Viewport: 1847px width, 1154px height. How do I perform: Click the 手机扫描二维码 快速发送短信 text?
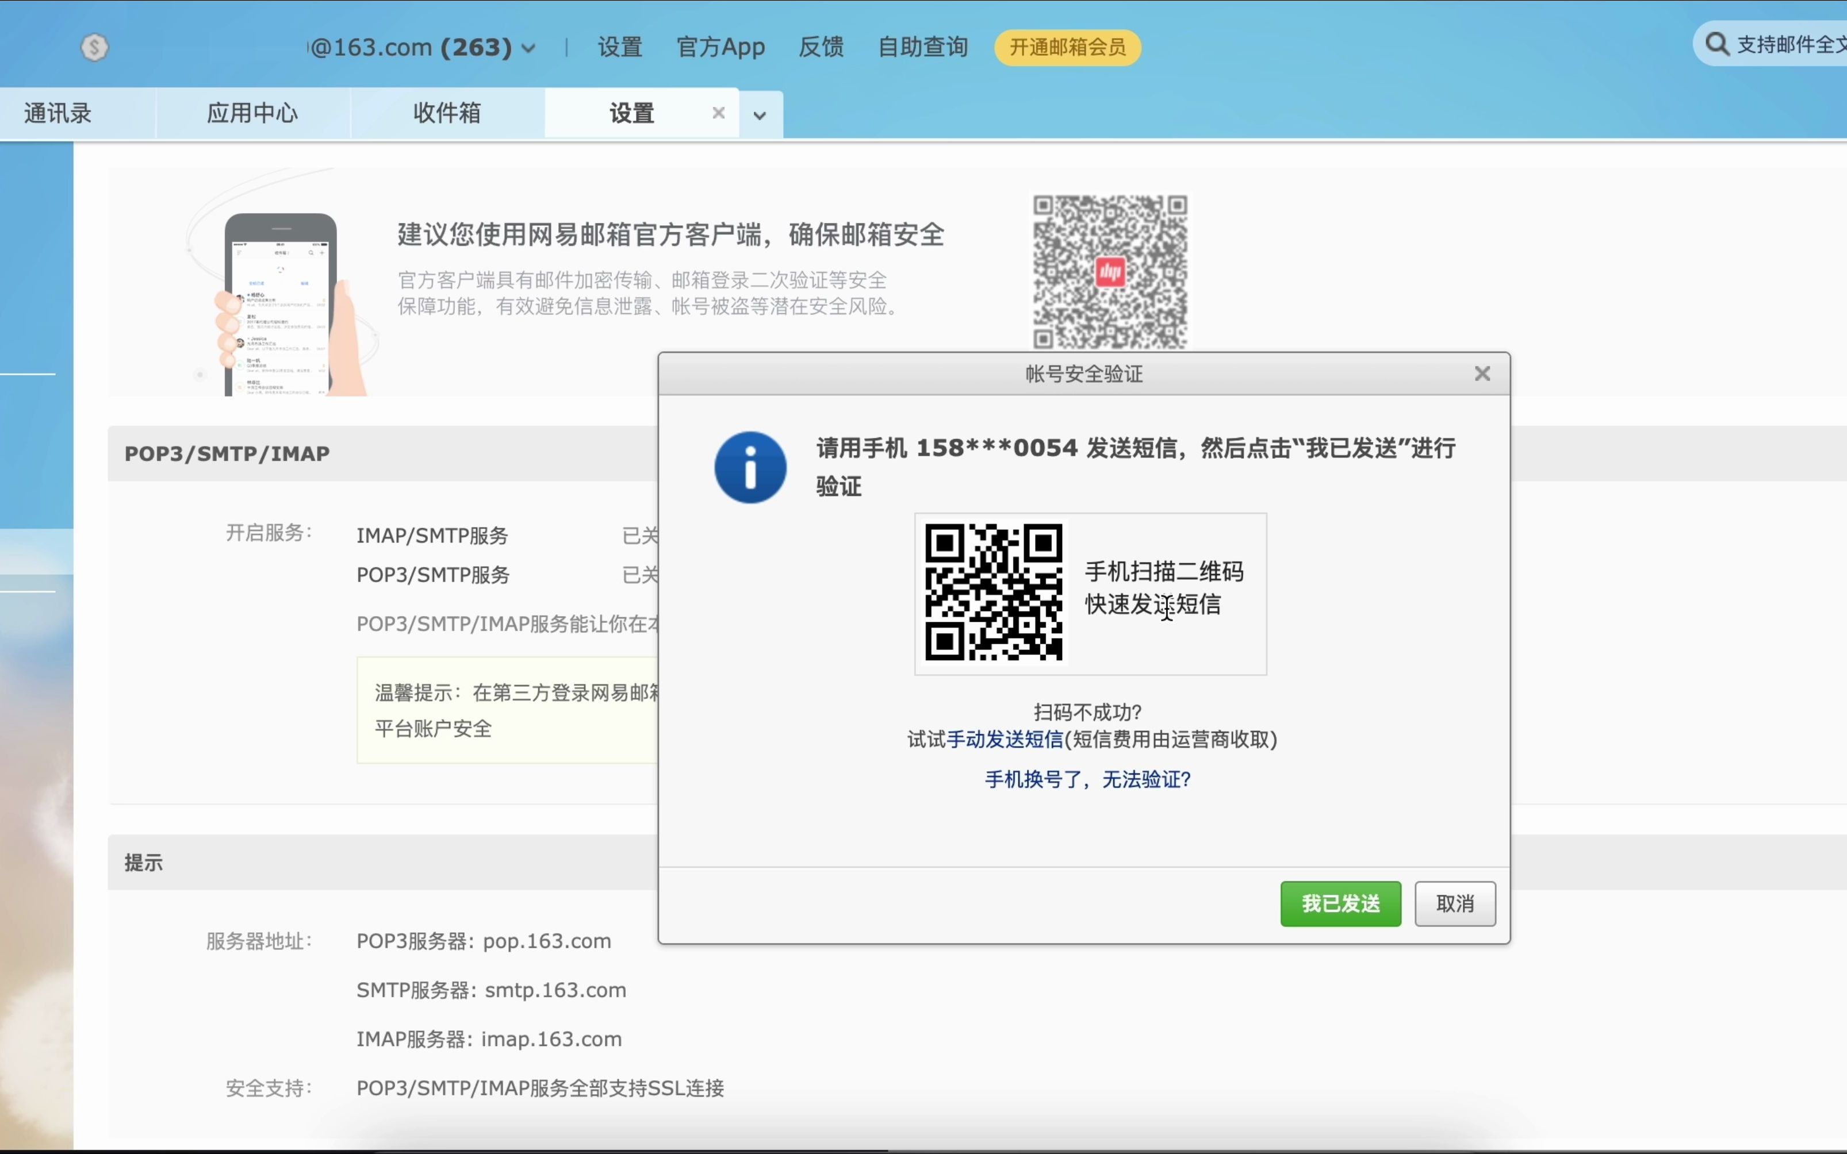[1164, 588]
